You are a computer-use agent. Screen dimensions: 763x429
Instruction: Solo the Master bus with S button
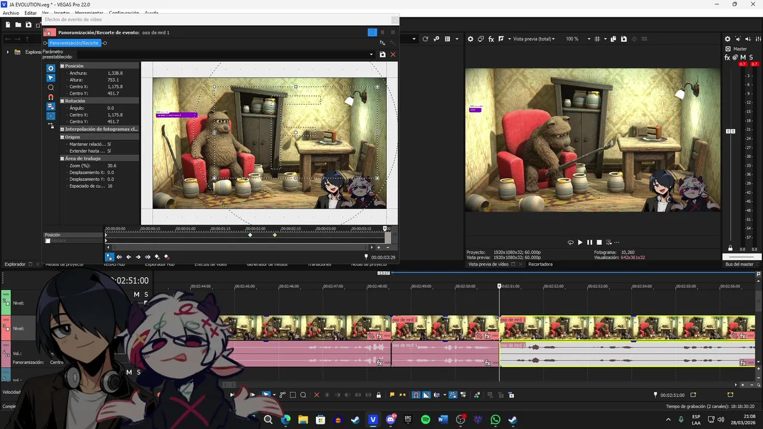coord(751,57)
